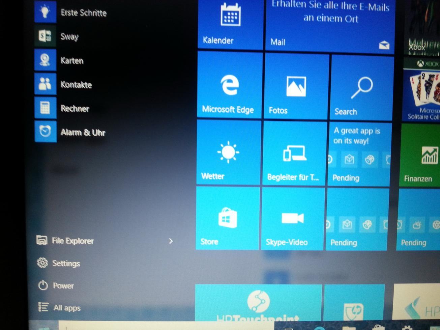Click the 'Sway' text label

pos(69,37)
